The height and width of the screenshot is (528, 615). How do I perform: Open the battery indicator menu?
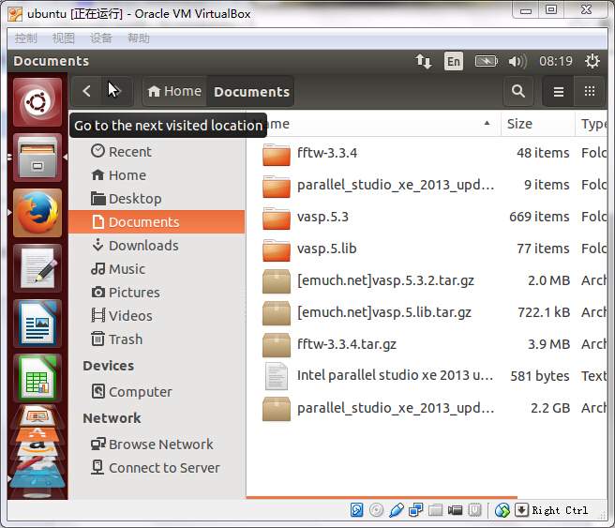tap(486, 61)
